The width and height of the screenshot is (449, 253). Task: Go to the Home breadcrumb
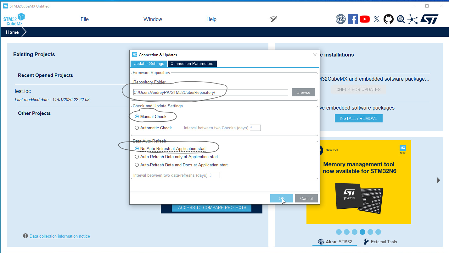(12, 32)
